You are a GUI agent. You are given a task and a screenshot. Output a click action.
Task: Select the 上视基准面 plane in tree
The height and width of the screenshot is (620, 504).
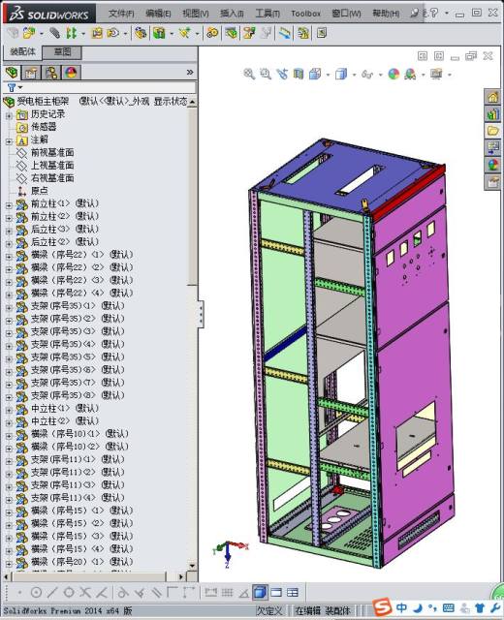(52, 166)
